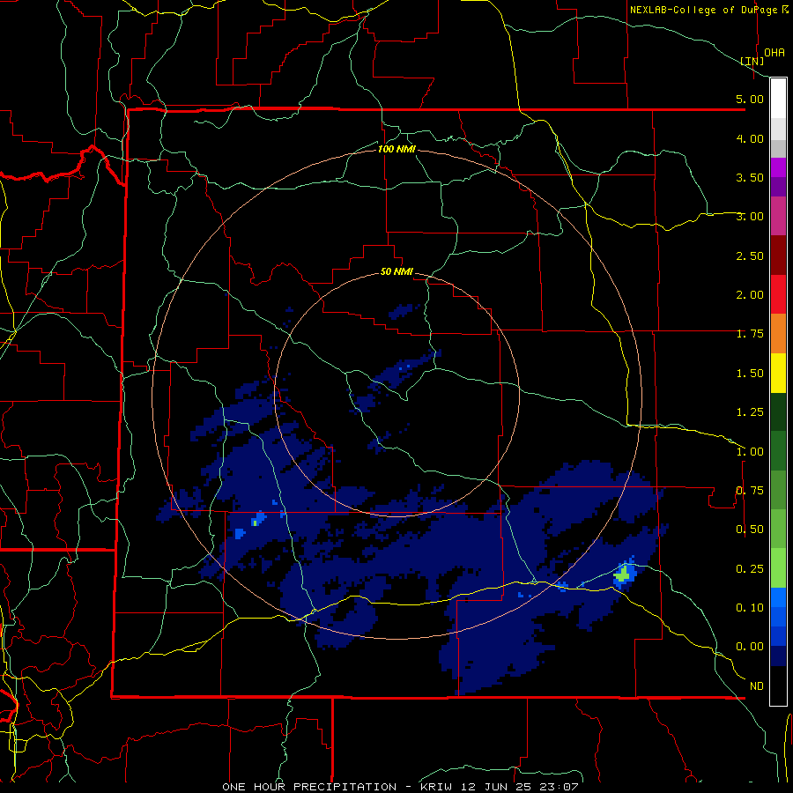Click the 2.00 legend value

750,295
